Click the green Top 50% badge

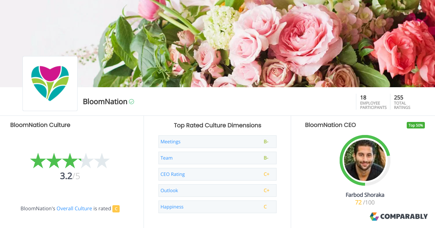[x=415, y=125]
